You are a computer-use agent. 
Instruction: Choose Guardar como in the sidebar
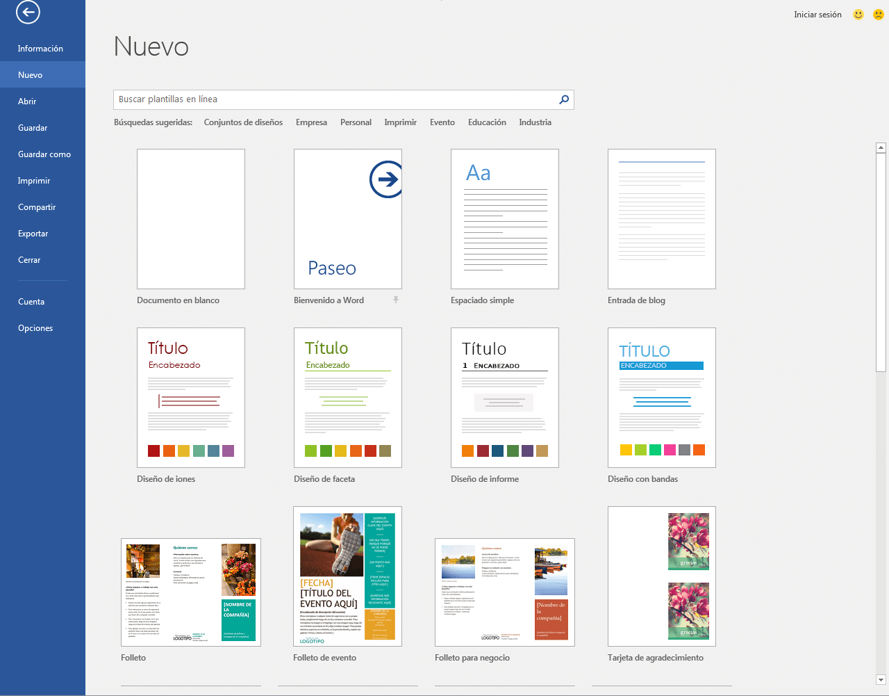pyautogui.click(x=42, y=154)
